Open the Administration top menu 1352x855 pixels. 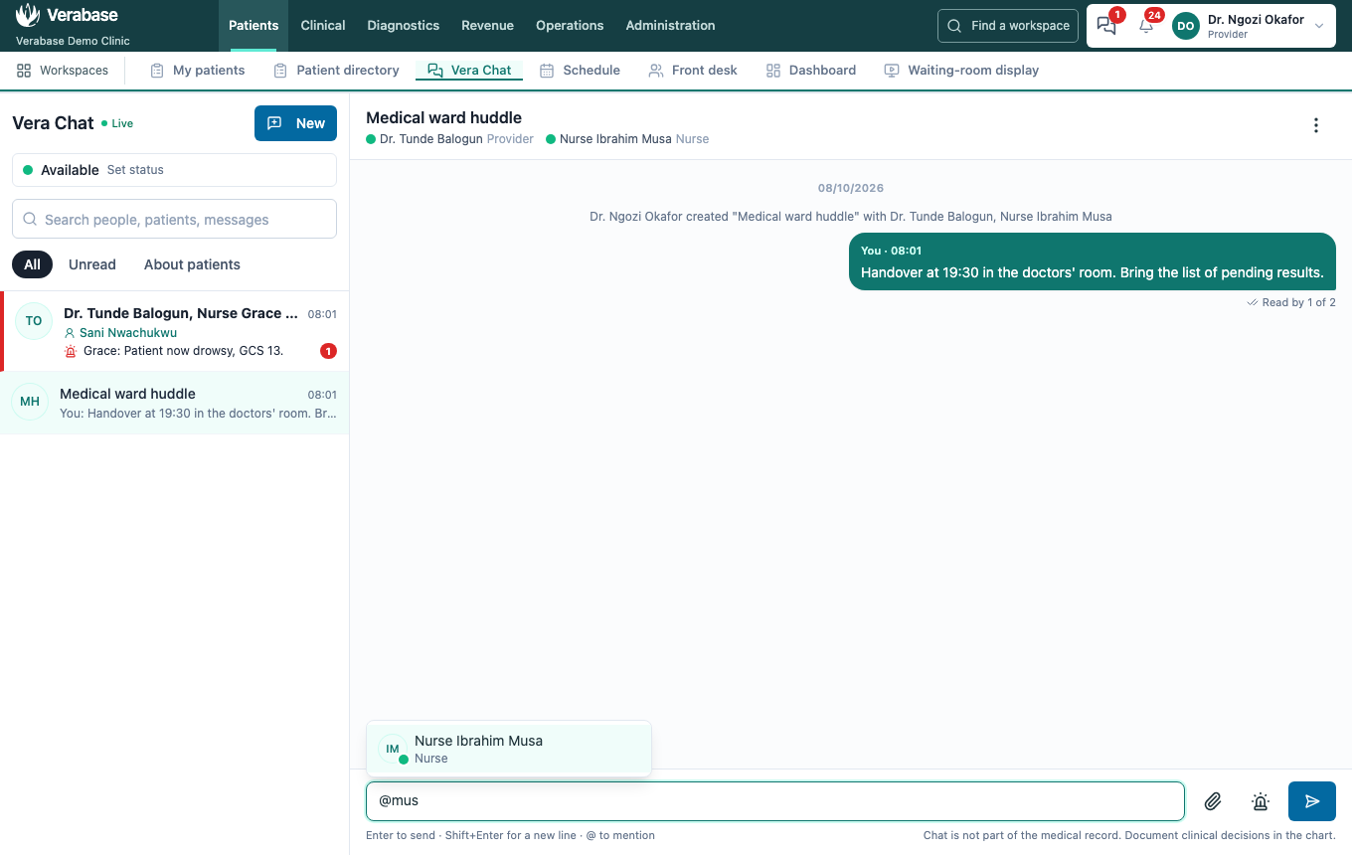point(670,26)
